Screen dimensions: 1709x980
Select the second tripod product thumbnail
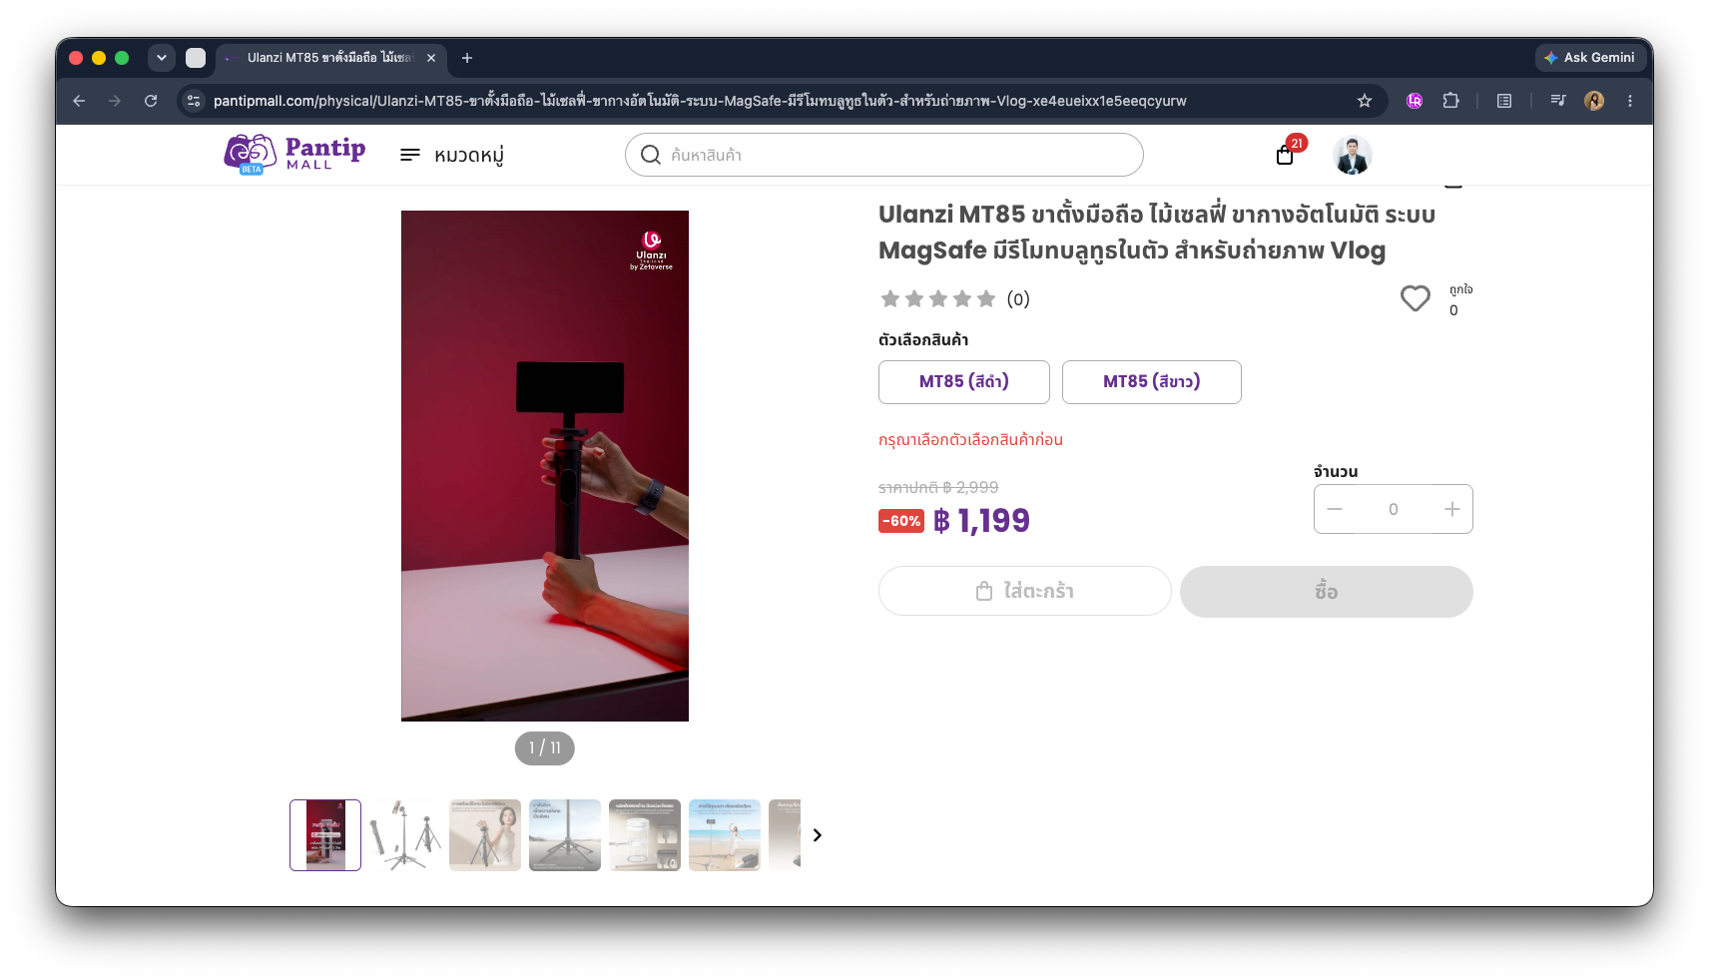(x=405, y=835)
